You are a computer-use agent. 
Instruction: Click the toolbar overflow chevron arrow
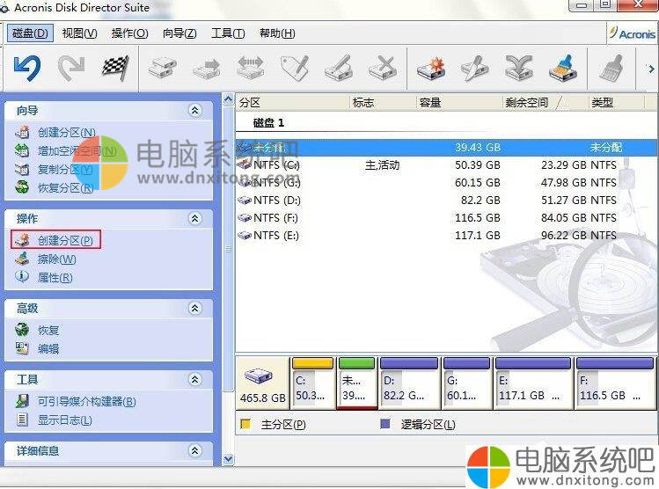[651, 69]
